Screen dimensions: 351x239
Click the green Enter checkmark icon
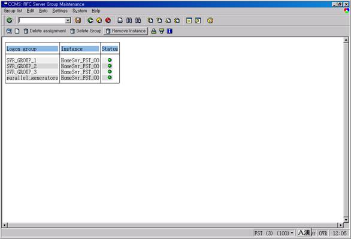pos(10,20)
